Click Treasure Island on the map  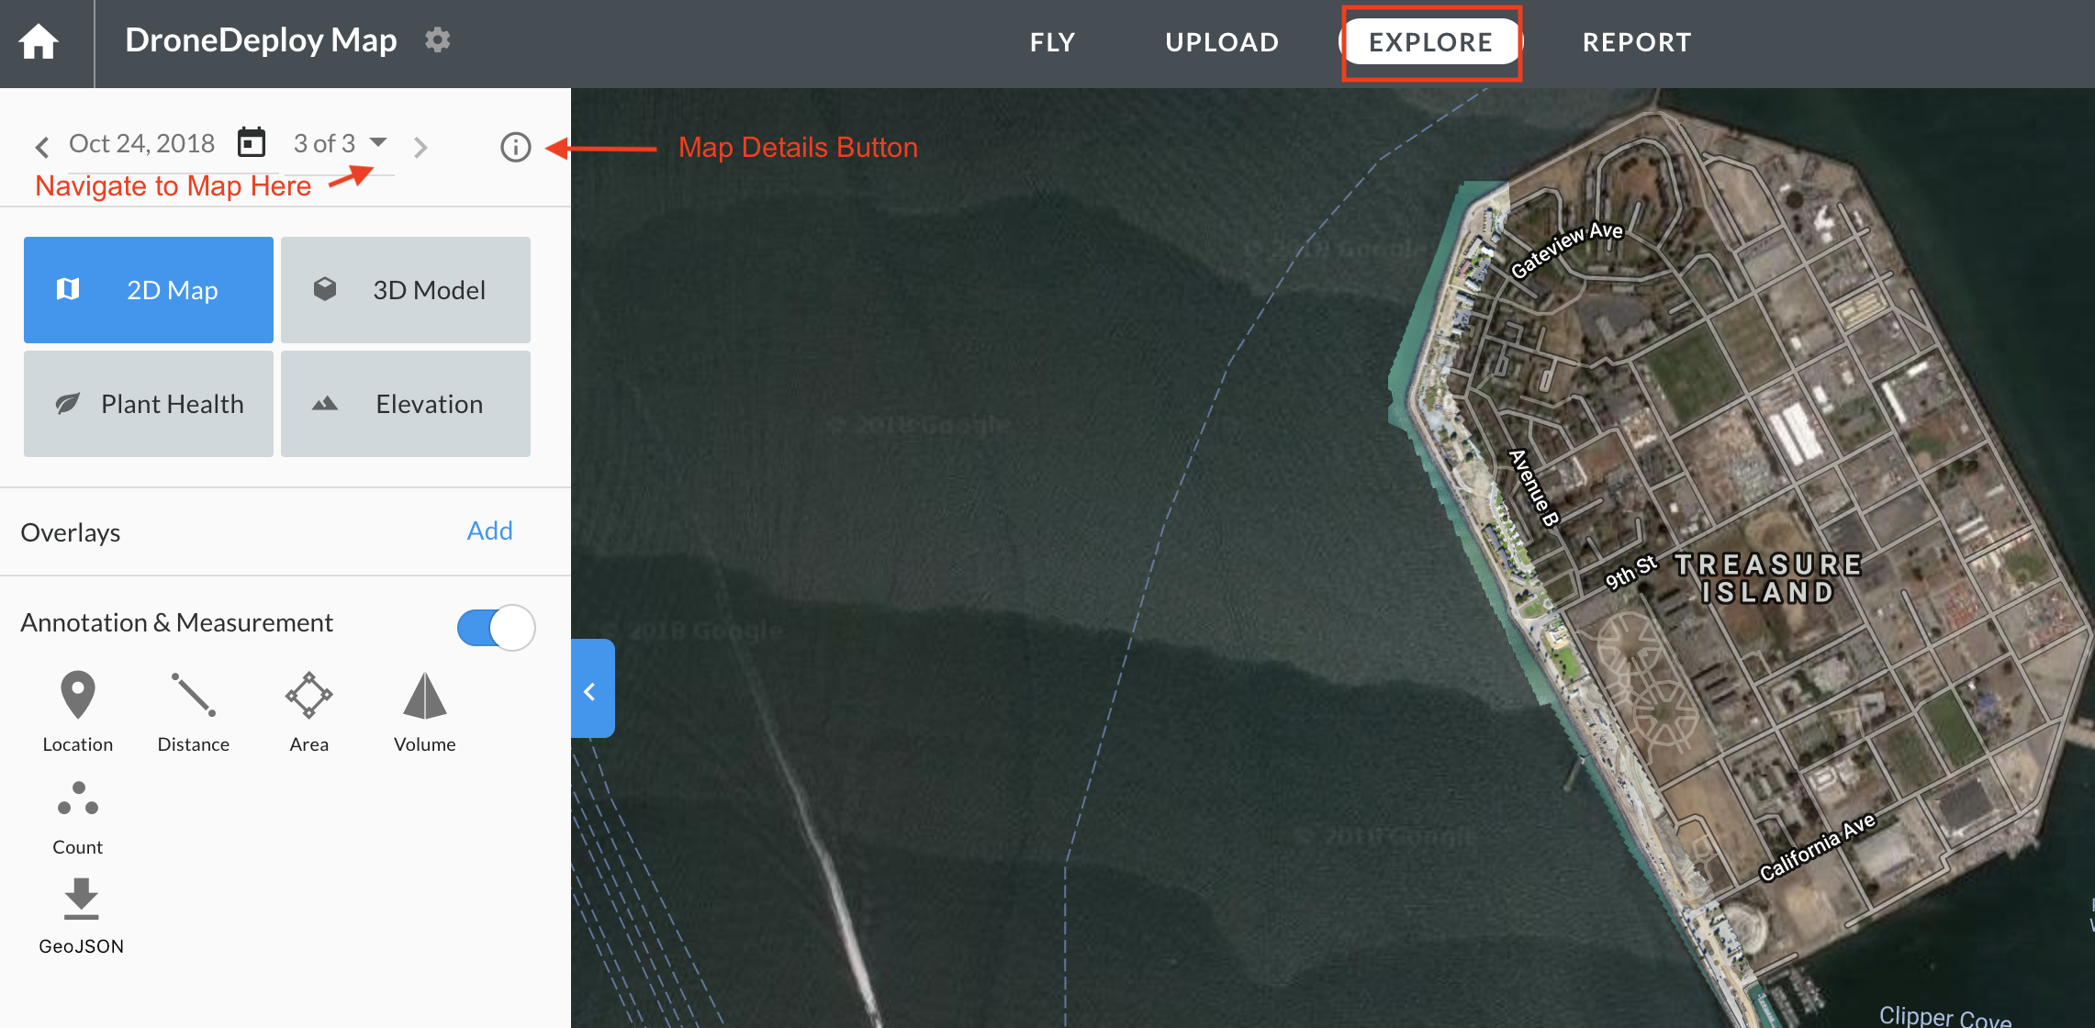coord(1767,578)
